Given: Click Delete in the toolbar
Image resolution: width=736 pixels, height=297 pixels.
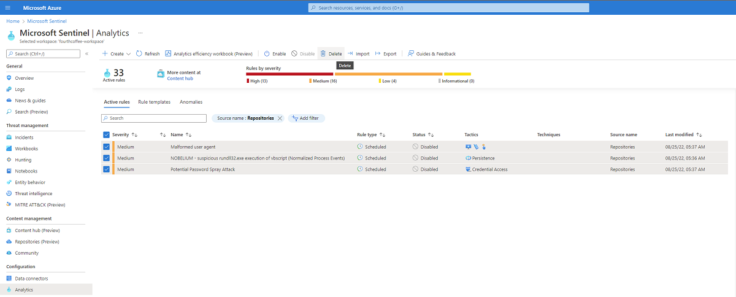Looking at the screenshot, I should click(331, 54).
